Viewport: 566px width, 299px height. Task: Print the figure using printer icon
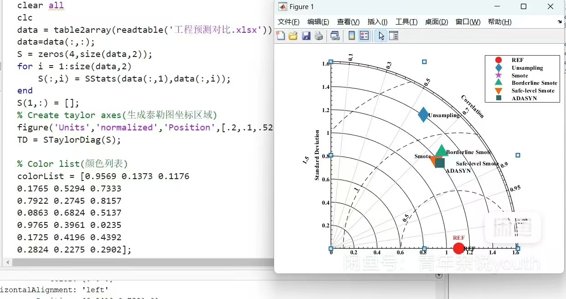[319, 36]
